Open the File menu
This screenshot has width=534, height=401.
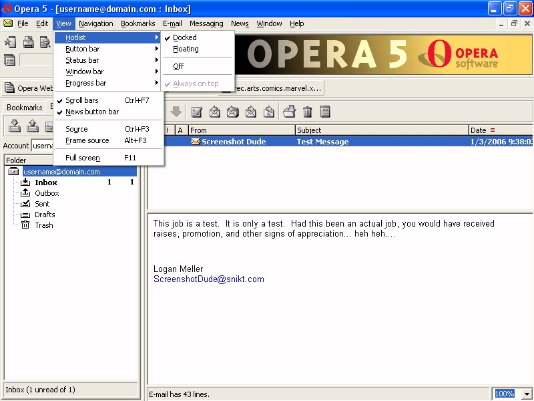(23, 23)
